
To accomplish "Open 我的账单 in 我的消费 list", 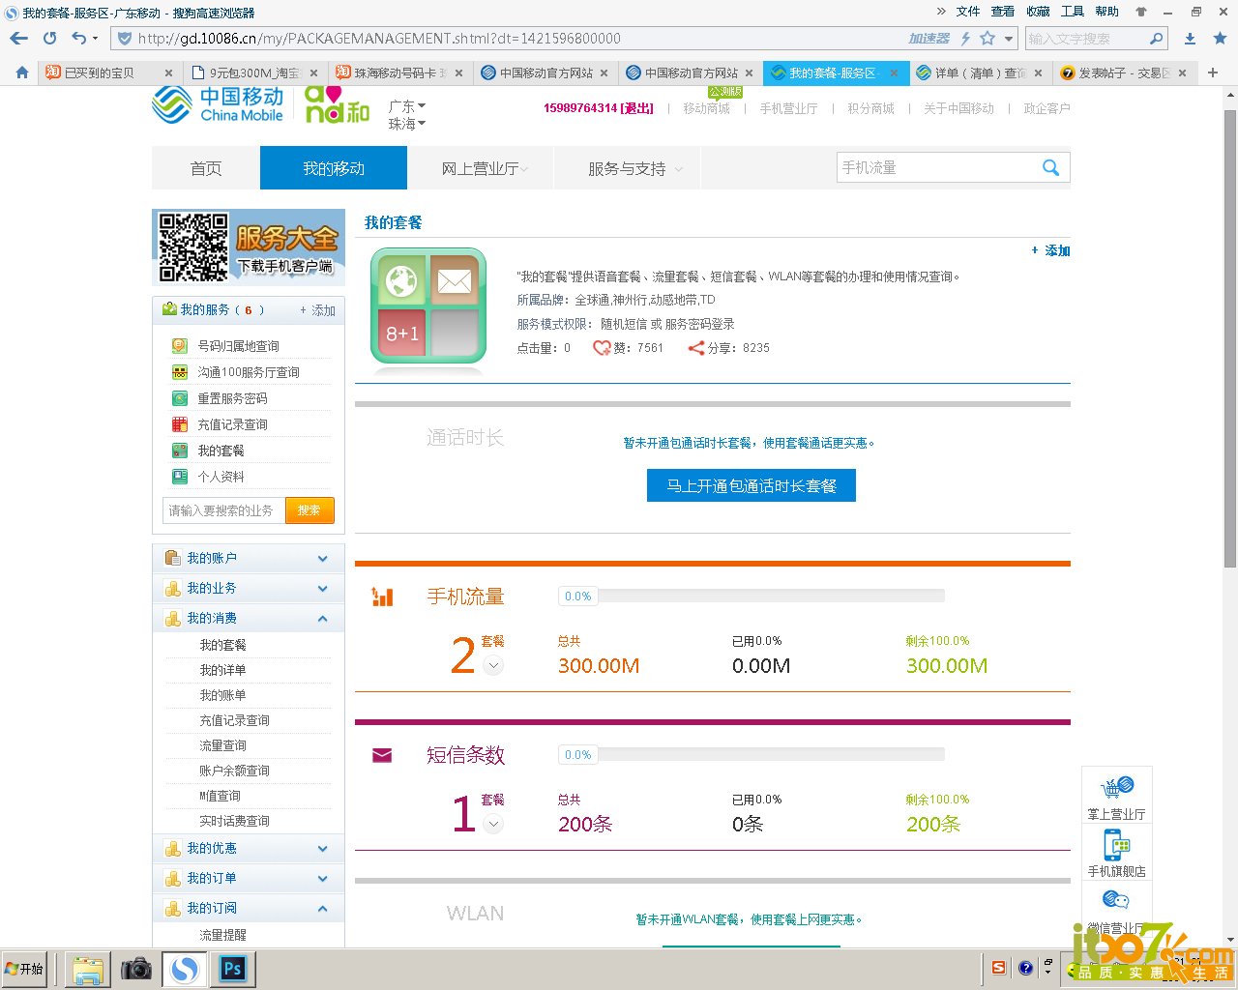I will (x=222, y=695).
